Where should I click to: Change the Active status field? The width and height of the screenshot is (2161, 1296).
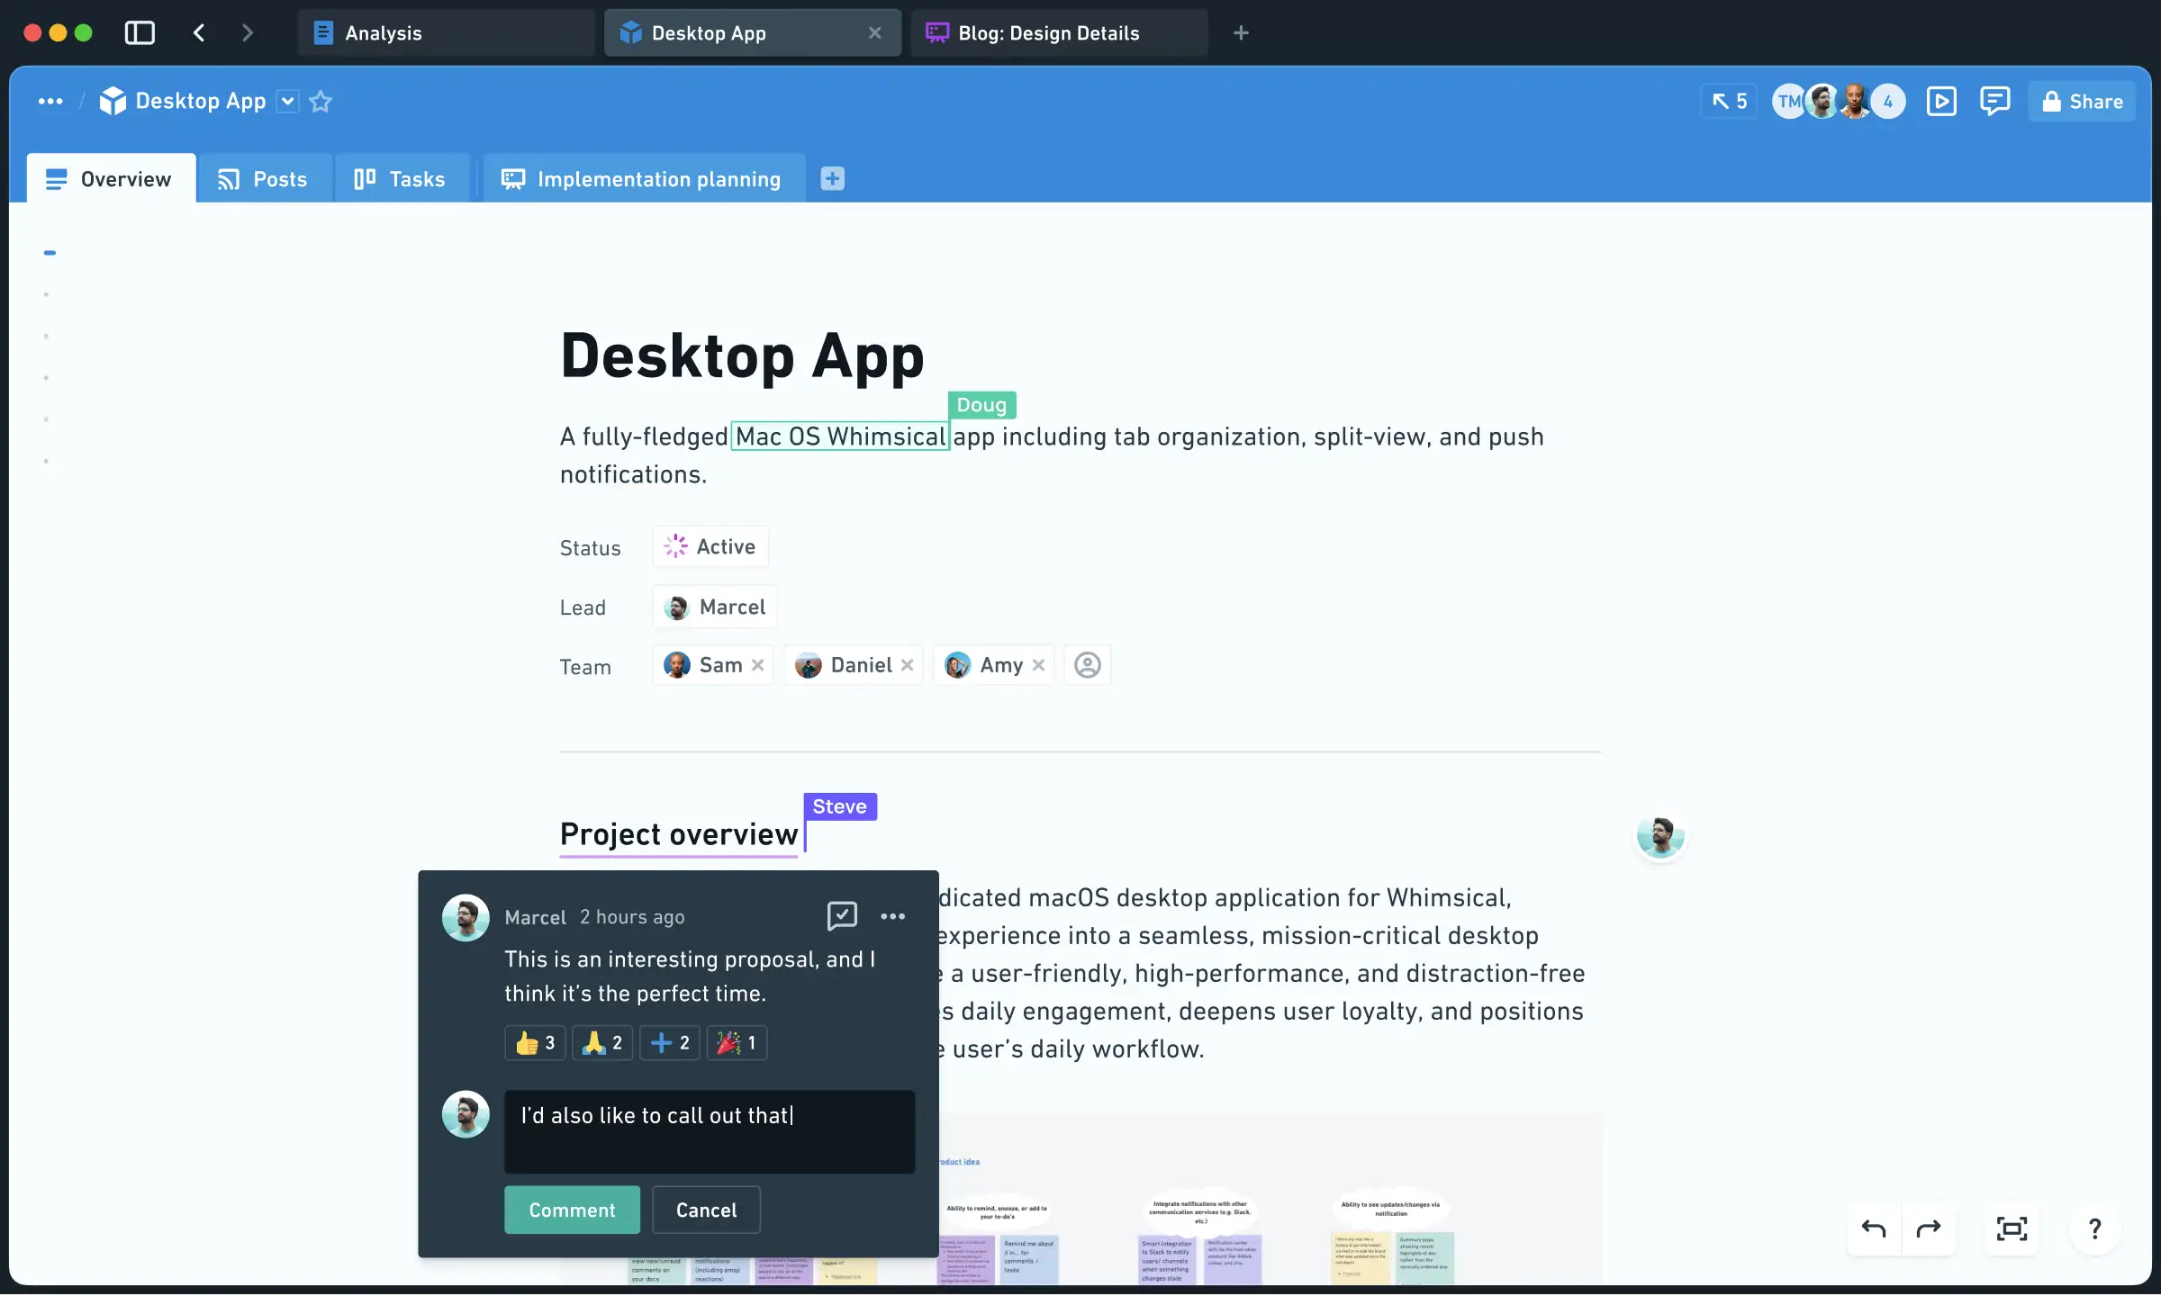tap(710, 546)
